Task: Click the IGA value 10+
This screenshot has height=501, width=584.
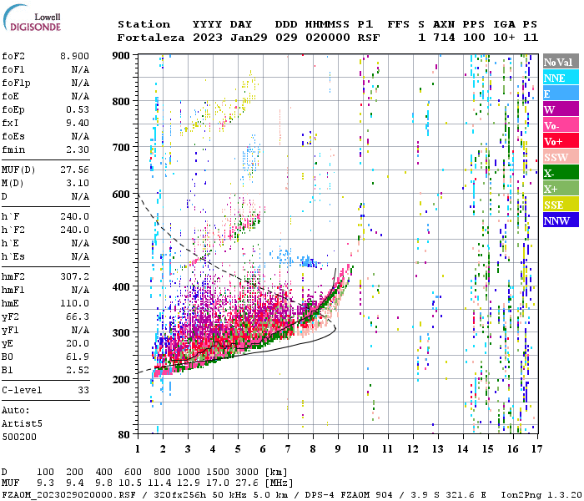Action: 504,38
